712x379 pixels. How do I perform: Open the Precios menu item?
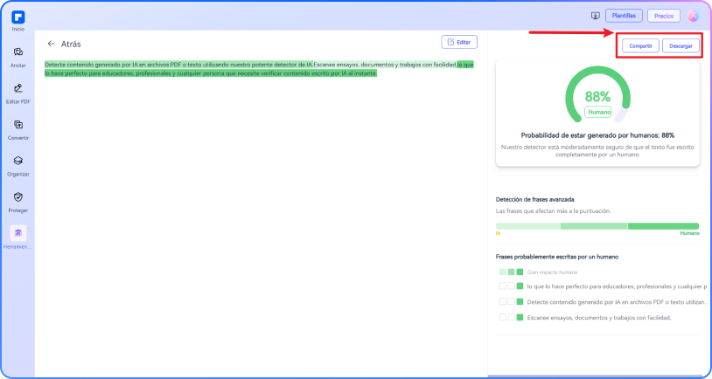pos(664,16)
